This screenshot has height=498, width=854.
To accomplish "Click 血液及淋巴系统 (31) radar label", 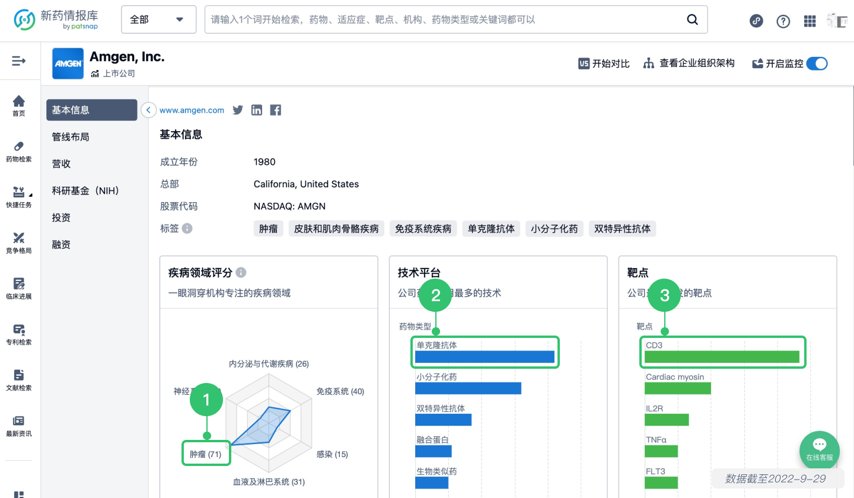I will 269,482.
